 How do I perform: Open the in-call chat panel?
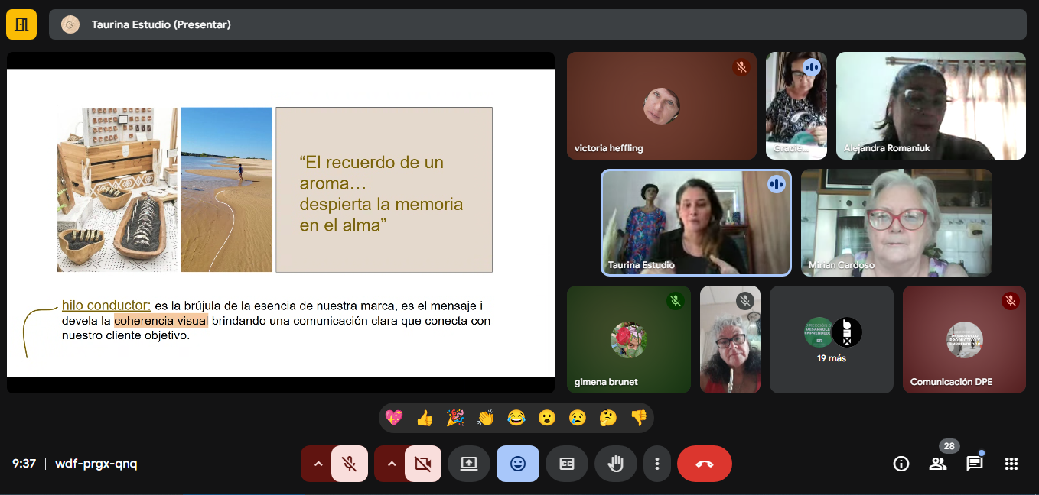point(975,463)
